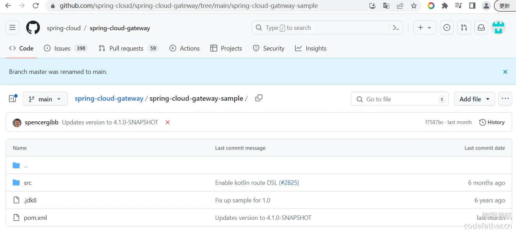Open the more options ellipsis menu

coord(505,99)
